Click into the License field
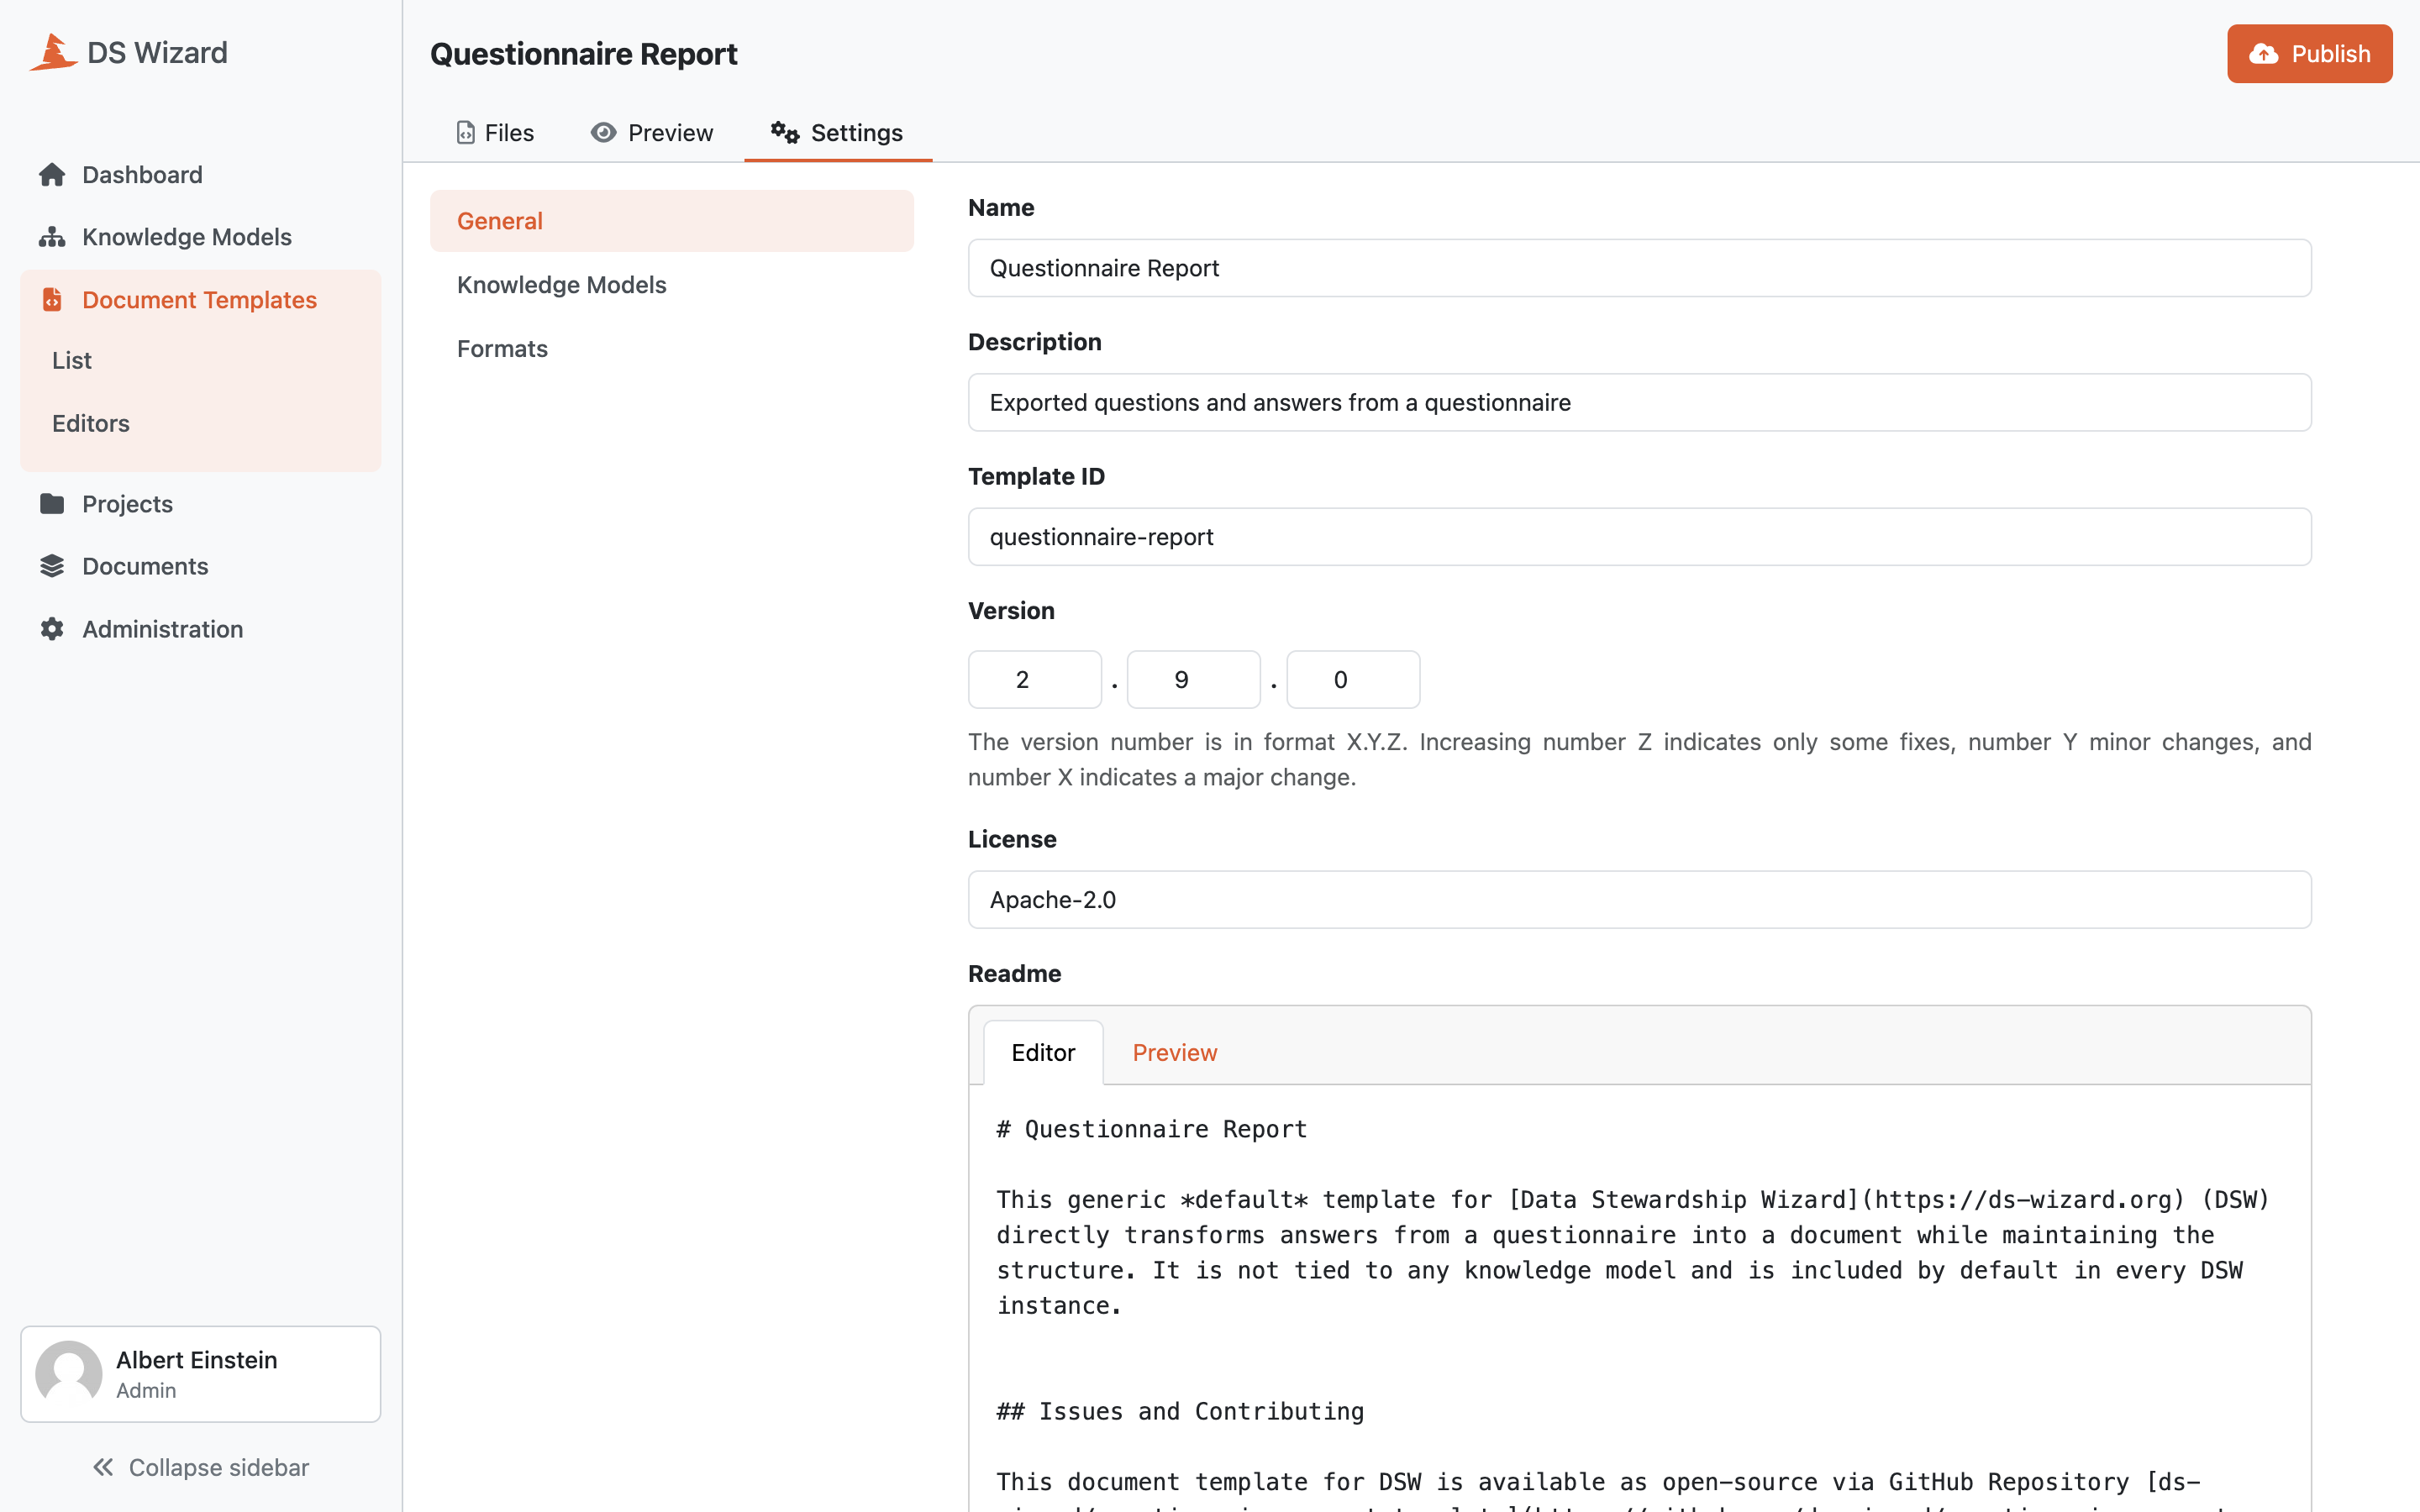Screen dimensions: 2420x1512 pos(1639,900)
